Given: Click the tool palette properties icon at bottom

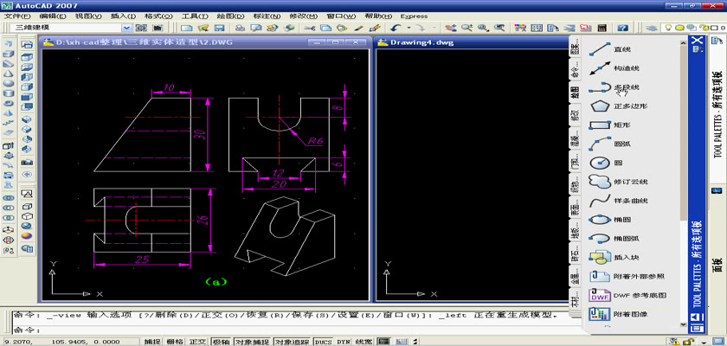Looking at the screenshot, I should point(698,329).
